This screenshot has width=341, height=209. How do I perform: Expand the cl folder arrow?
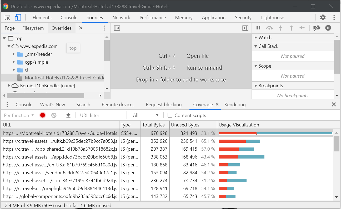pyautogui.click(x=14, y=70)
